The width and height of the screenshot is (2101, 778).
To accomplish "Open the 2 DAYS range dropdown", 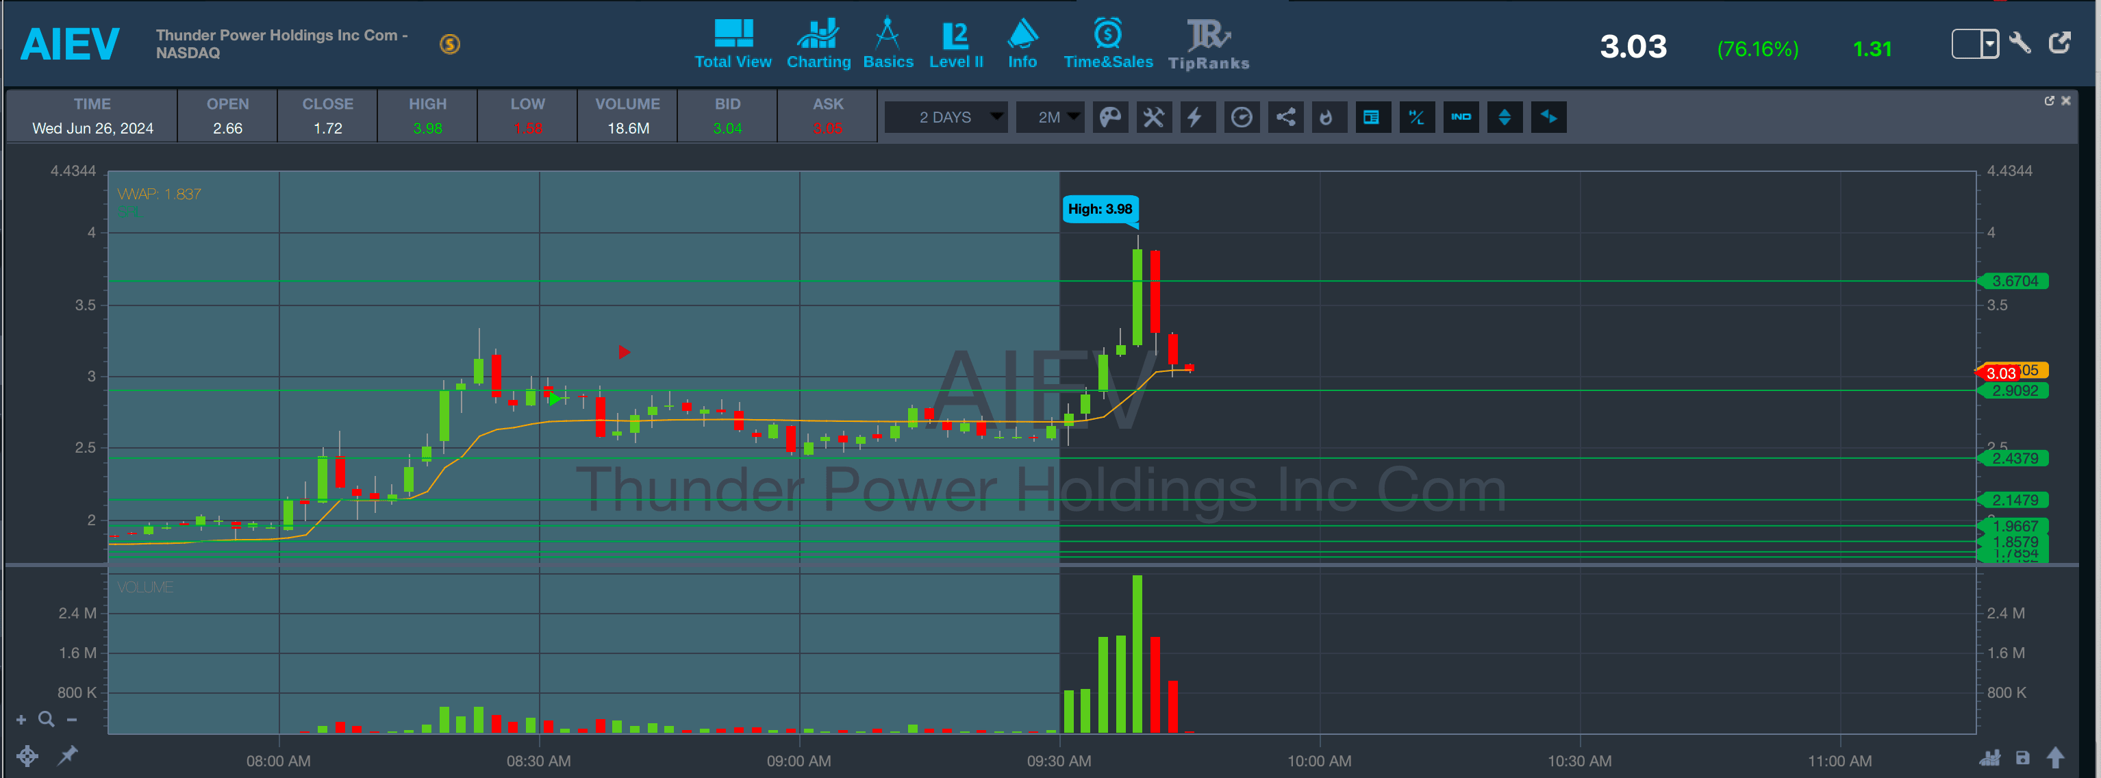I will 946,117.
